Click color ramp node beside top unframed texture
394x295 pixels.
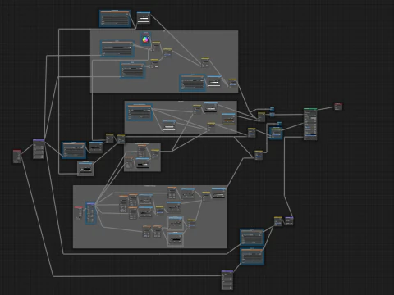coord(144,18)
